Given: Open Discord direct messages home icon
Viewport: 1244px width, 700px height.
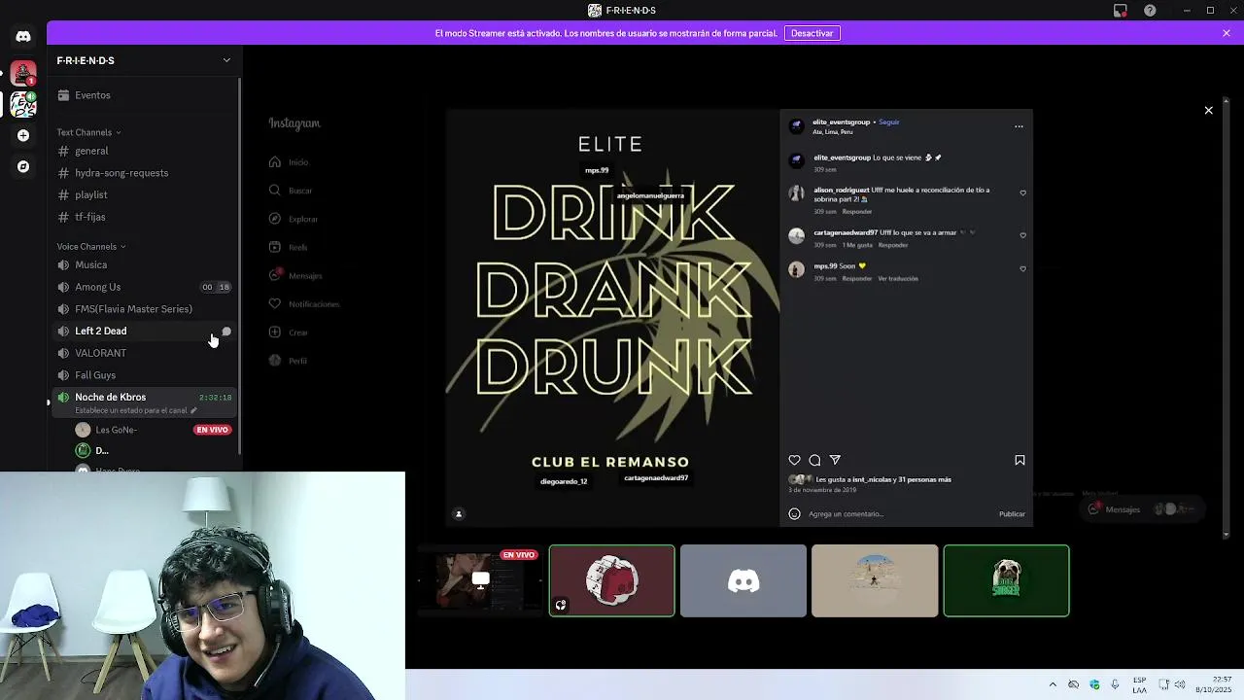Looking at the screenshot, I should pyautogui.click(x=23, y=36).
